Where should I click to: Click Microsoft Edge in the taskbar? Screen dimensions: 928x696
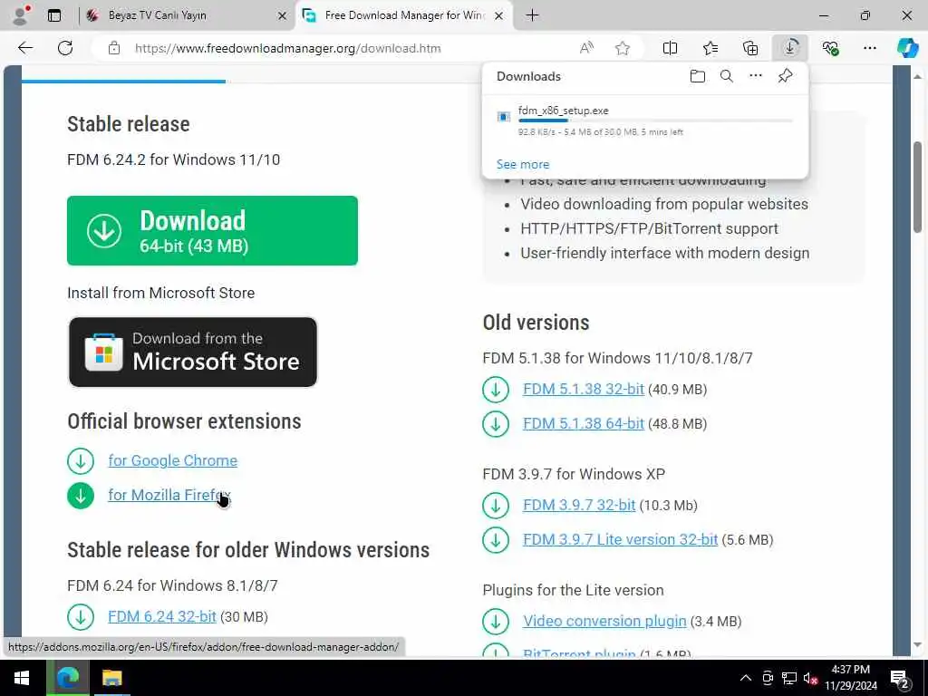(x=68, y=678)
